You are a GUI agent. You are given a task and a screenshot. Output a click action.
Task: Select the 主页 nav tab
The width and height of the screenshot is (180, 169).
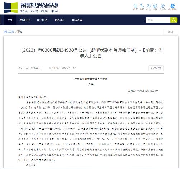tap(10, 20)
